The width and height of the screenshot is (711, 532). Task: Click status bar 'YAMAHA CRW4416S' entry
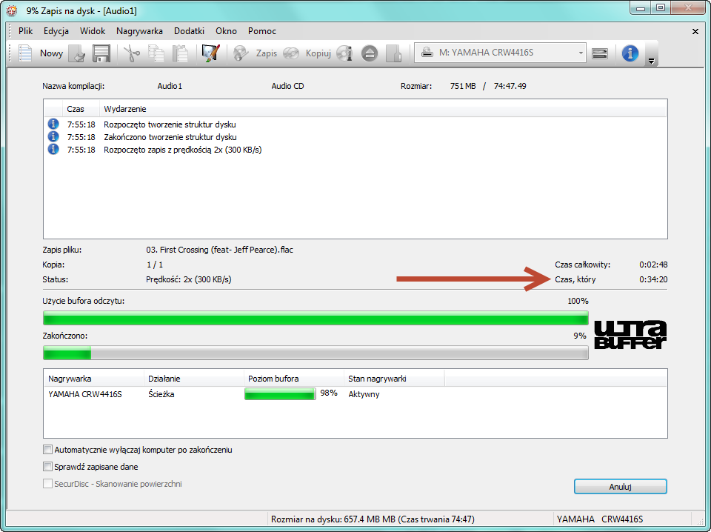click(x=599, y=519)
